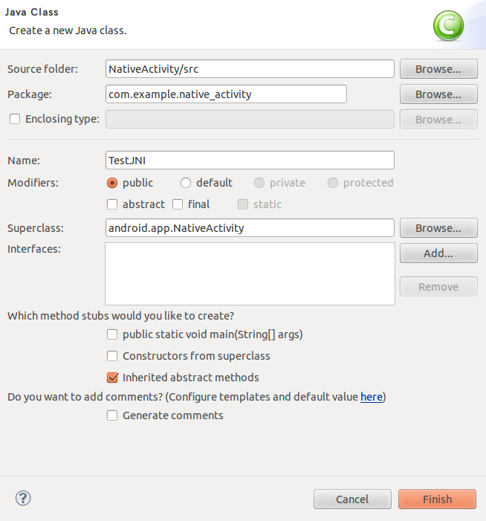Browse for the Package

[438, 94]
